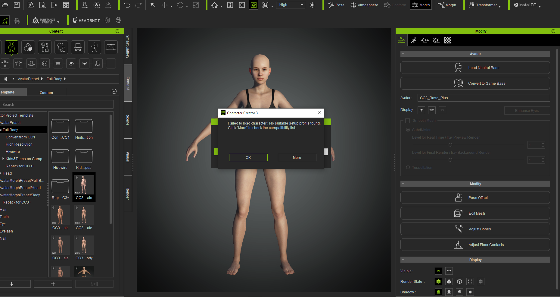
Task: Select the Hivewire folder thumbnail
Action: pos(60,156)
